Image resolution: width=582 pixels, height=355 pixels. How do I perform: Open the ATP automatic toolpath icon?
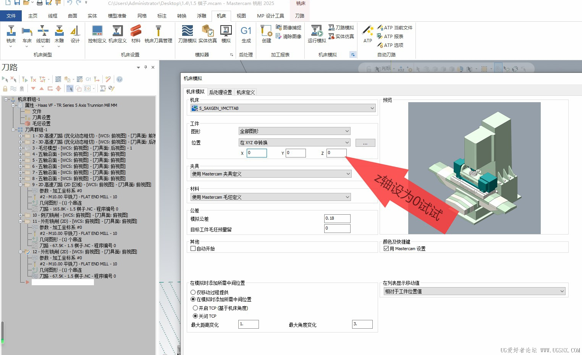pyautogui.click(x=368, y=34)
